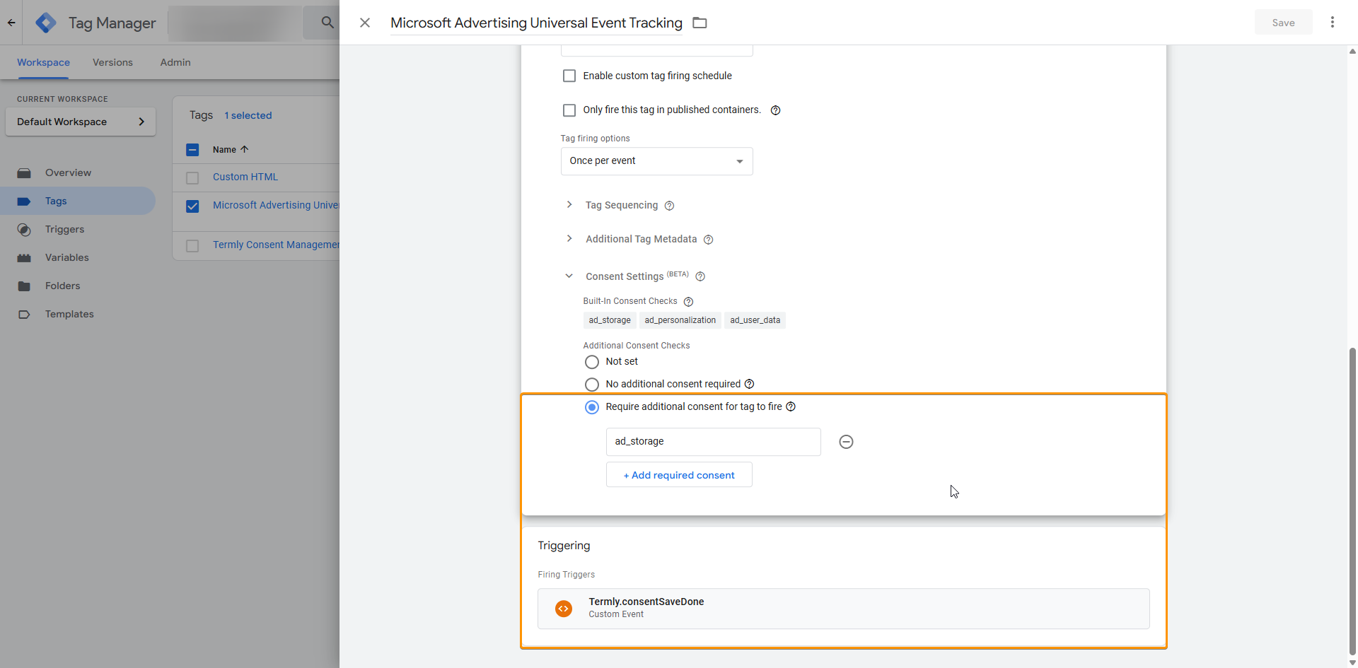
Task: Open the Termly.consentSaveDone firing trigger
Action: click(844, 609)
